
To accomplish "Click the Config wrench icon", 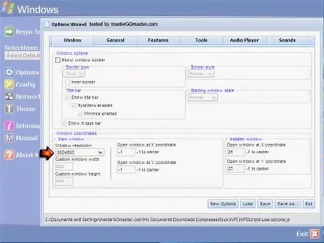I will point(9,84).
